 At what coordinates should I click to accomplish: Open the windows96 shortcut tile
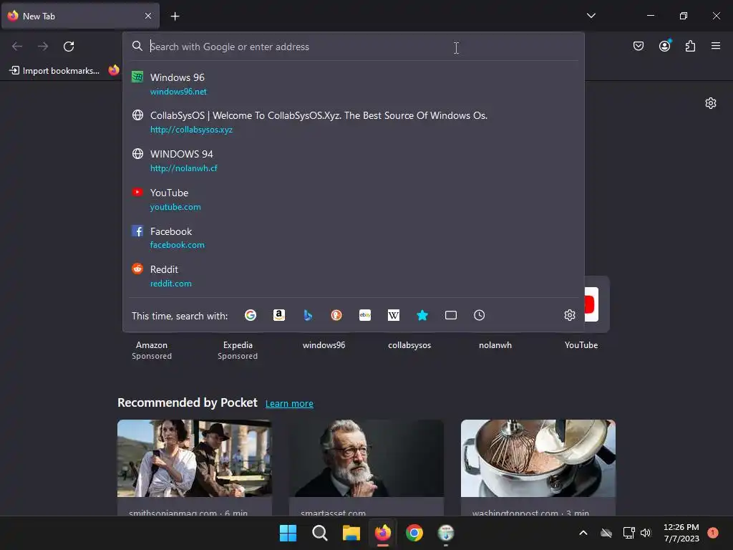(x=324, y=345)
